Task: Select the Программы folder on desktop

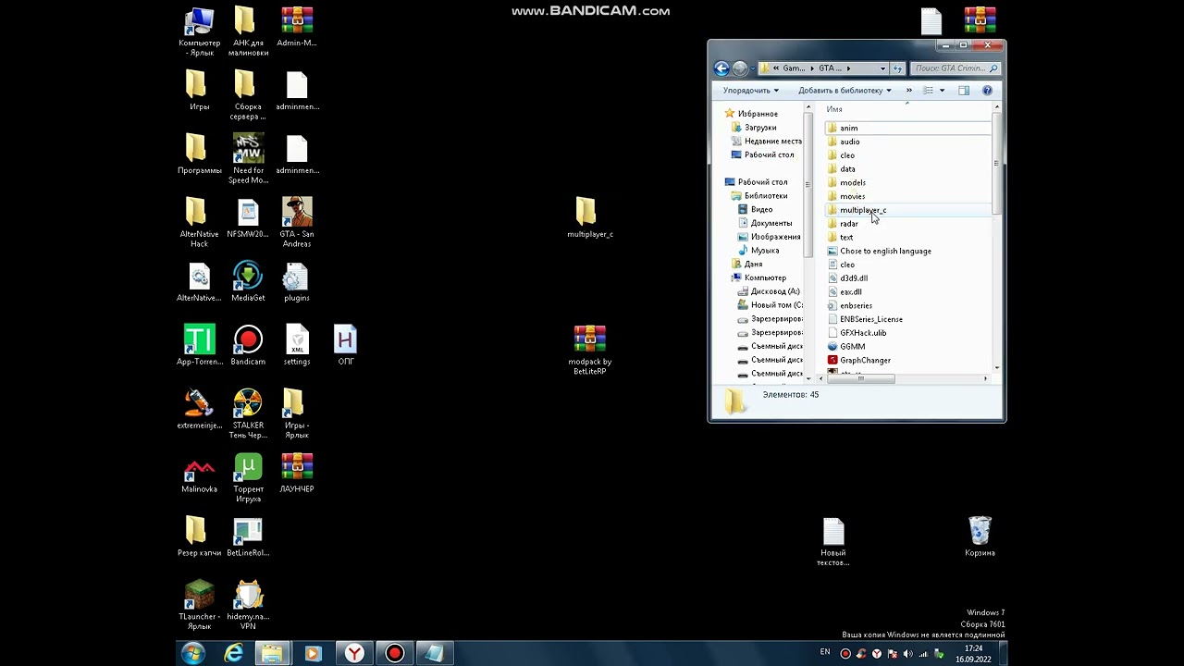Action: [199, 154]
